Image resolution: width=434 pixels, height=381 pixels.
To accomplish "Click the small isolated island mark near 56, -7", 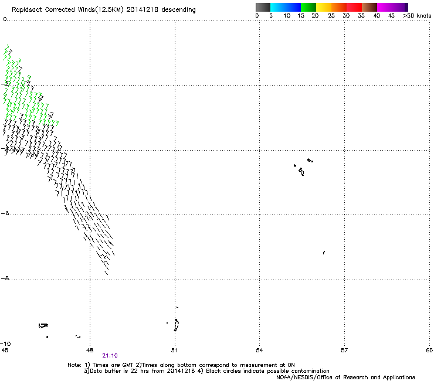I will pyautogui.click(x=324, y=253).
